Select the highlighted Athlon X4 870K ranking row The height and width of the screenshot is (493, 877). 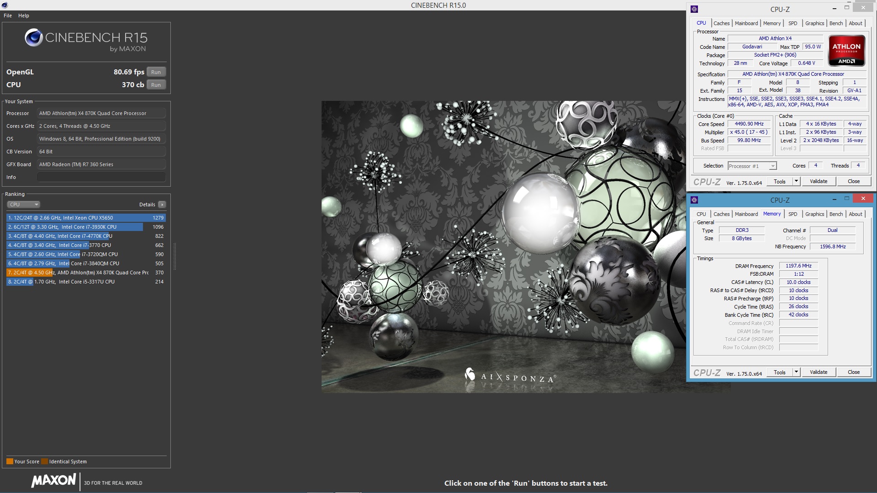(x=86, y=273)
